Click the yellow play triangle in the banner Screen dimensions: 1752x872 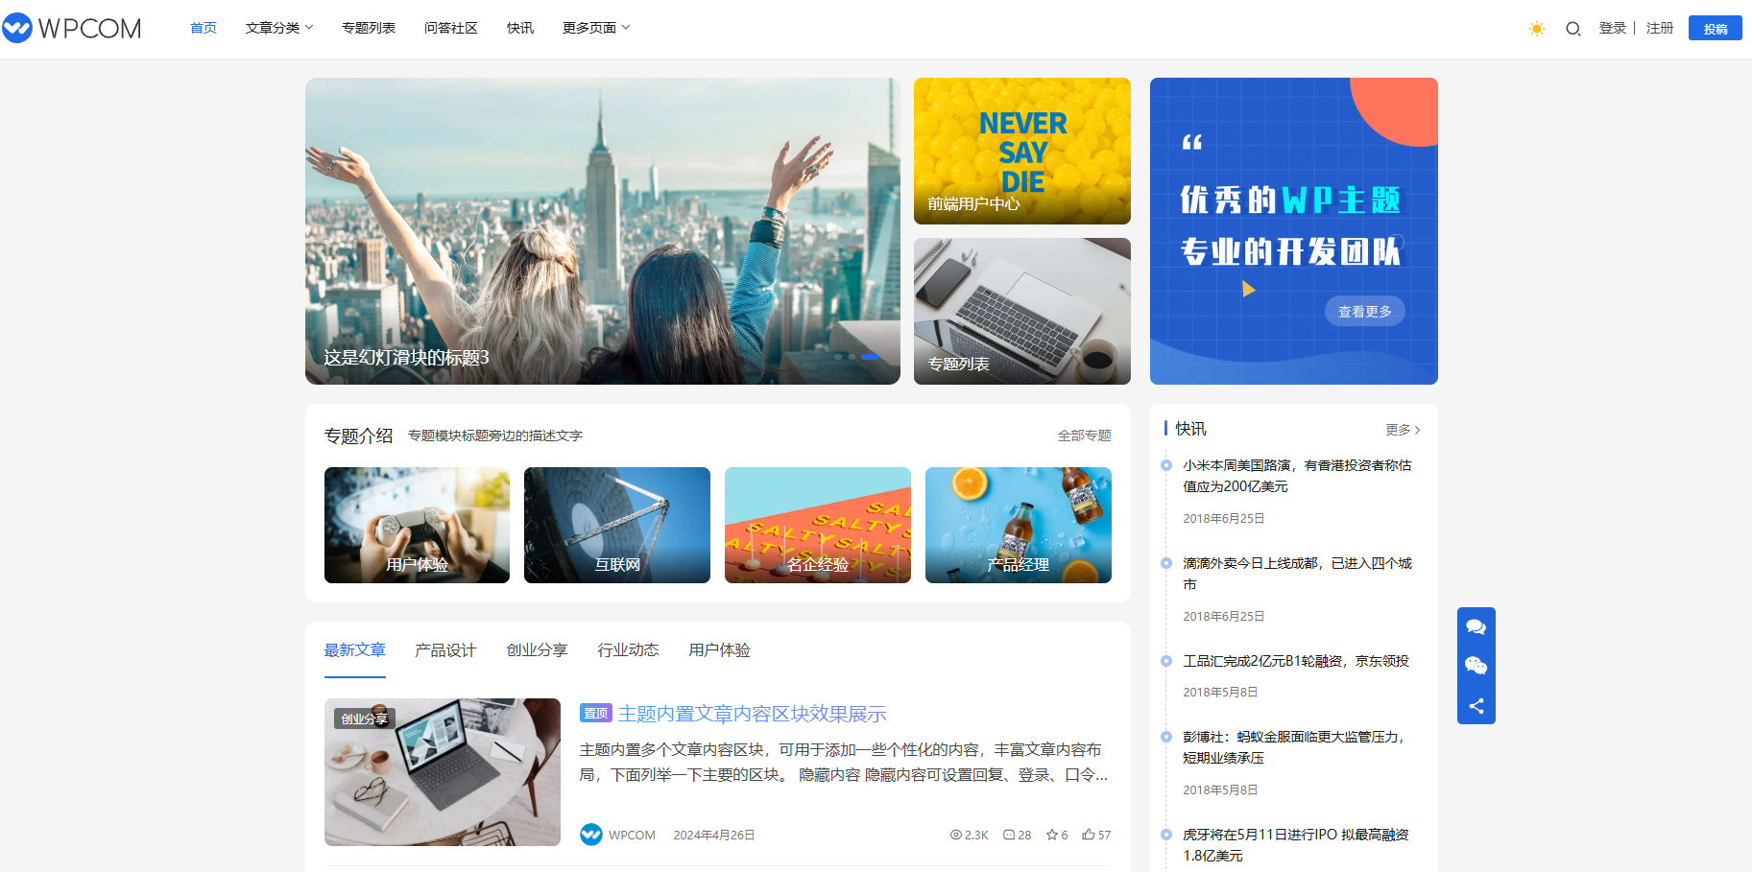[x=1248, y=289]
